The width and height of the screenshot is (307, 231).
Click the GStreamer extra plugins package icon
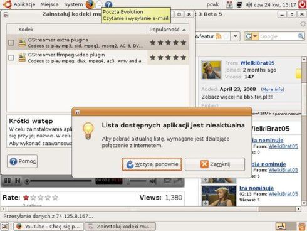tap(22, 43)
